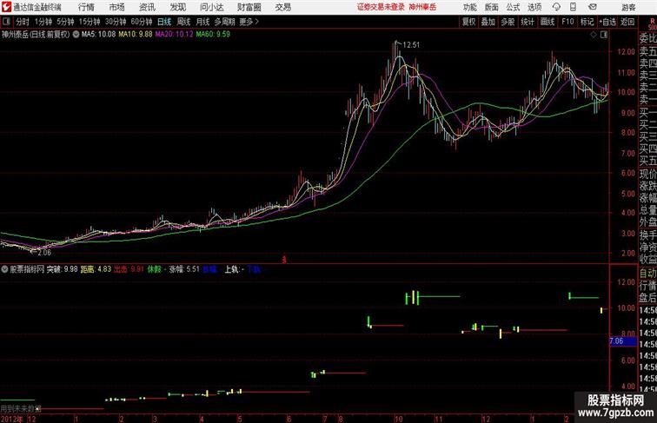
Task: Select the 周线 weekly period tab
Action: 183,22
